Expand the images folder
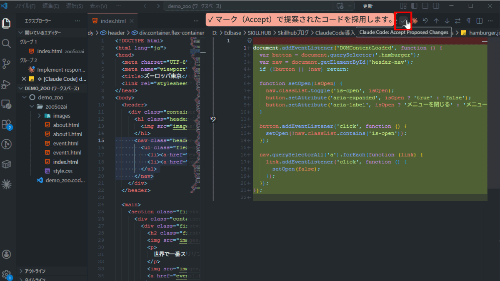 click(x=39, y=116)
